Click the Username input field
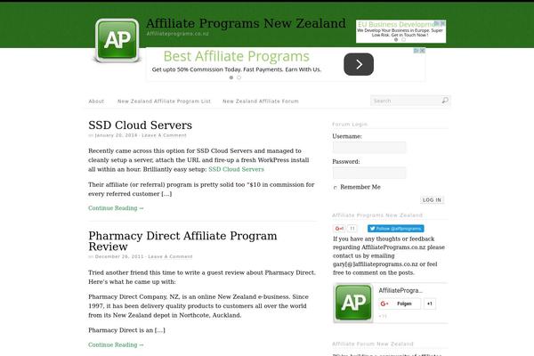534x356 pixels. click(369, 148)
